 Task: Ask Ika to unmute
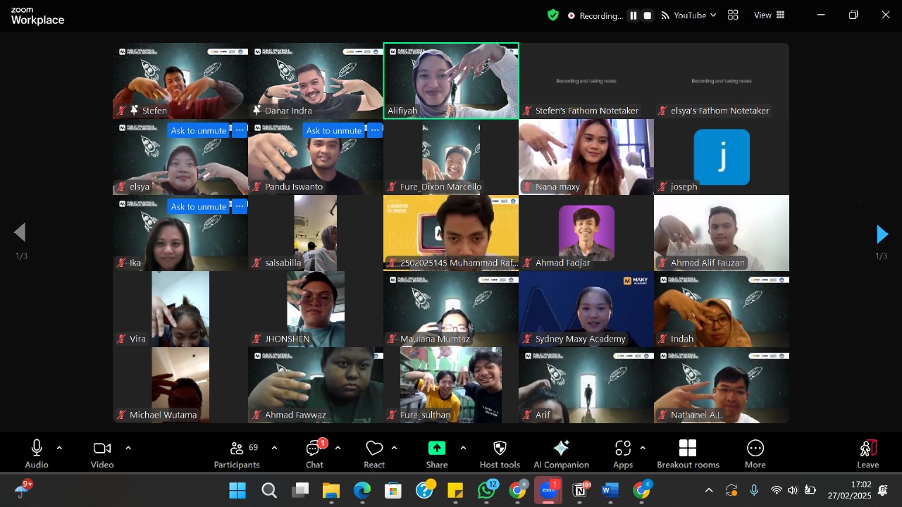pos(199,206)
